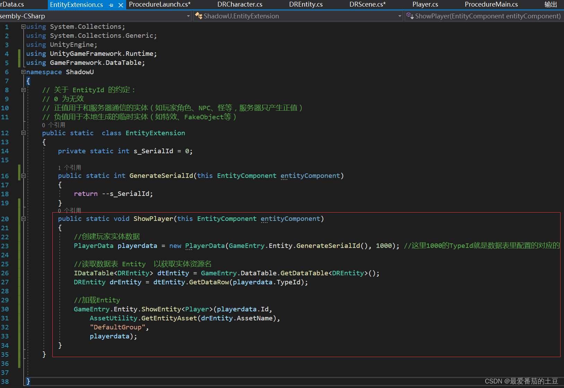564x388 pixels.
Task: Open the Player.cs tab
Action: (425, 5)
